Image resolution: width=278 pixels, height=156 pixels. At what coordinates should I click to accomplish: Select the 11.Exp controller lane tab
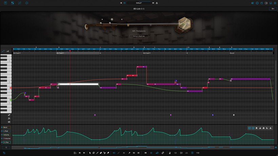6,142
